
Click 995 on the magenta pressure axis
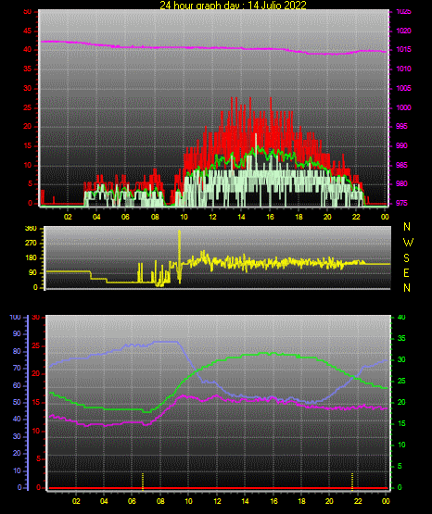pyautogui.click(x=401, y=126)
